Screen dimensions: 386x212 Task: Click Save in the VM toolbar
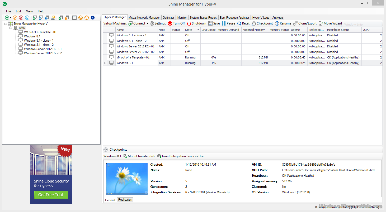[214, 23]
